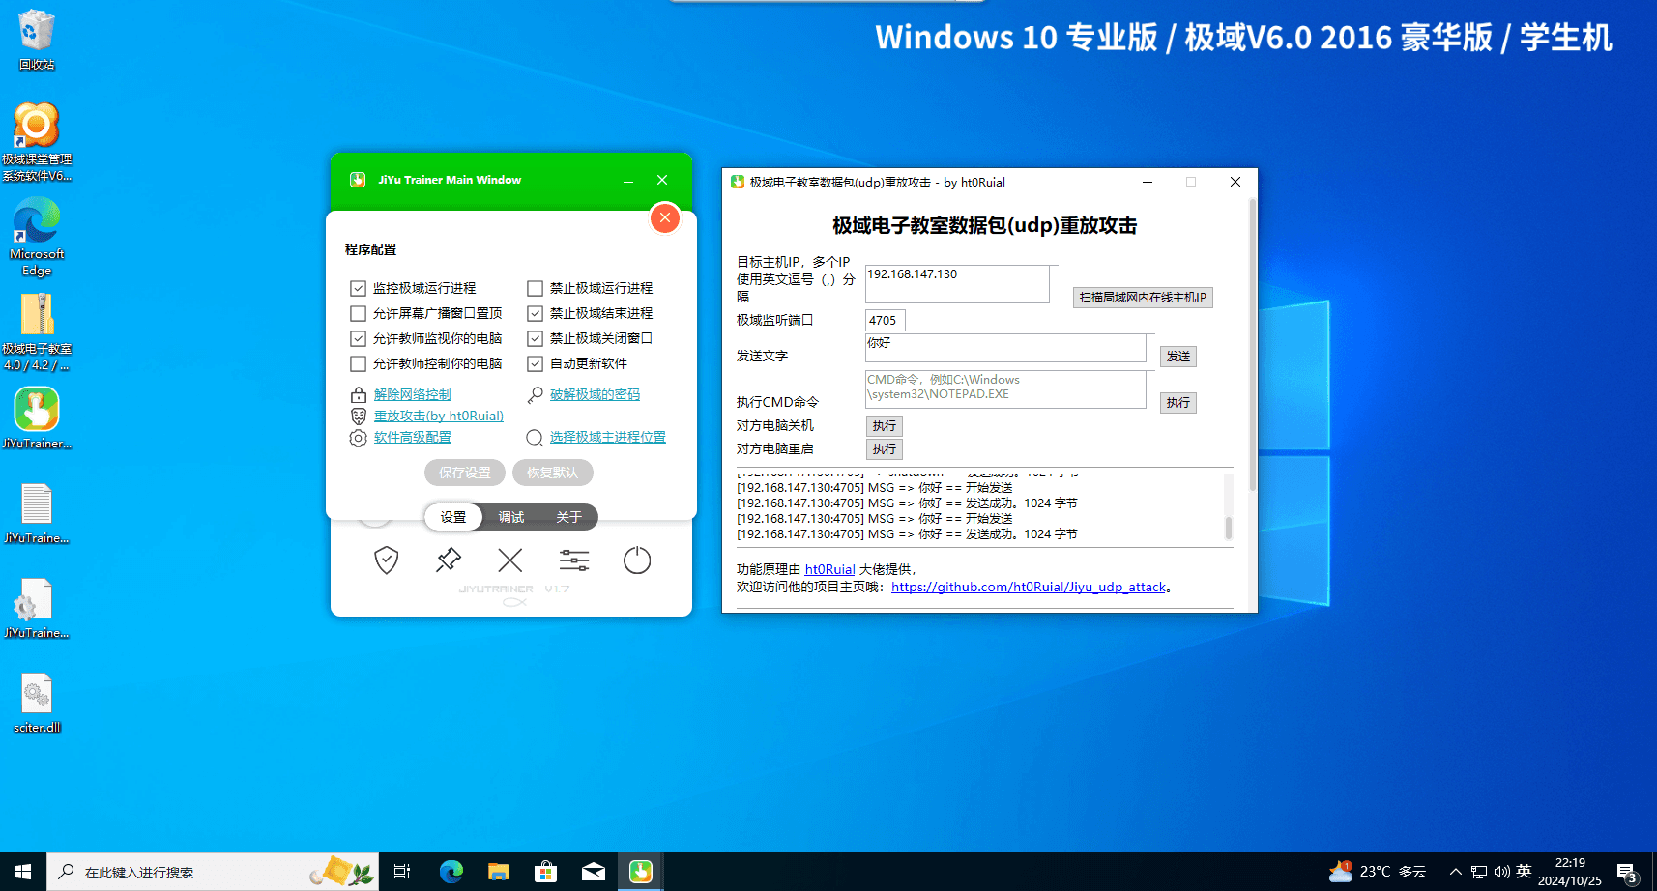Open Task View on the taskbar

[x=402, y=872]
